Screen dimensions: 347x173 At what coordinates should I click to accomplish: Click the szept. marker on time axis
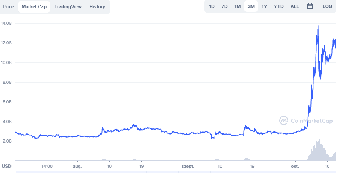click(x=188, y=166)
